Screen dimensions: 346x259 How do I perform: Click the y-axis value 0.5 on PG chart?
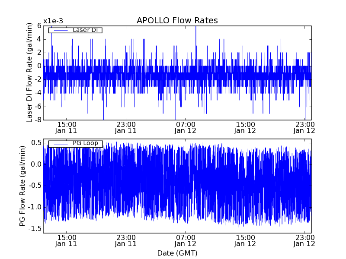(36, 143)
